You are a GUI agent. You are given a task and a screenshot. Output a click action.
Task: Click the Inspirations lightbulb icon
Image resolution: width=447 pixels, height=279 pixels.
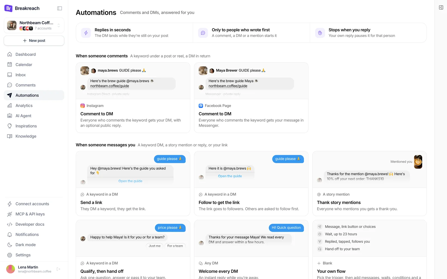click(9, 126)
